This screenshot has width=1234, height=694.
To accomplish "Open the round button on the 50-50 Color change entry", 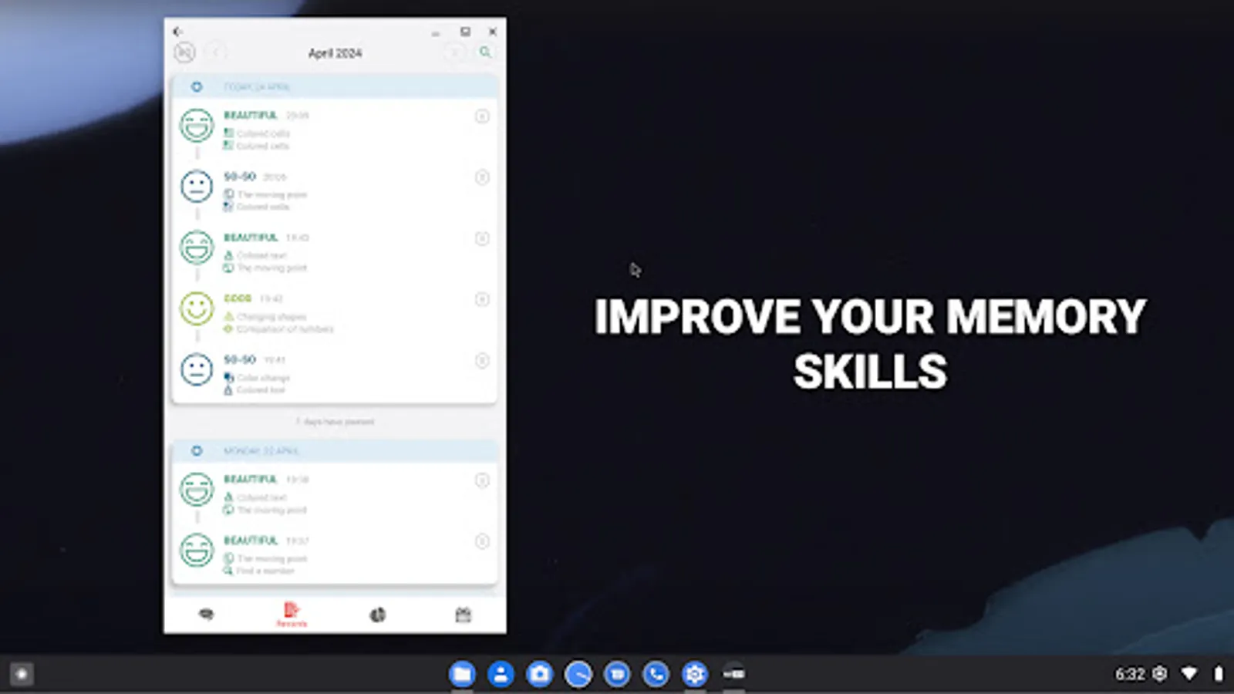I will tap(482, 360).
